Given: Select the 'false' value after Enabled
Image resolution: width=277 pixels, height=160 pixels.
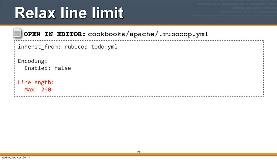Looking at the screenshot, I should (62, 68).
